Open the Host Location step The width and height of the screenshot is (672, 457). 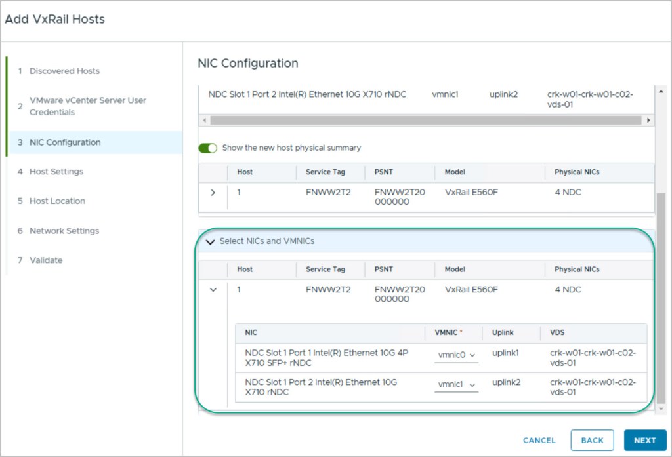pyautogui.click(x=57, y=201)
